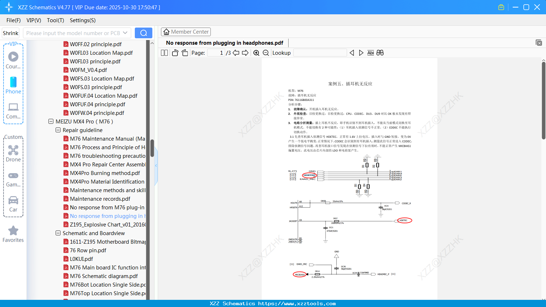Collapse the Repair guideline folder
546x307 pixels.
(58, 130)
